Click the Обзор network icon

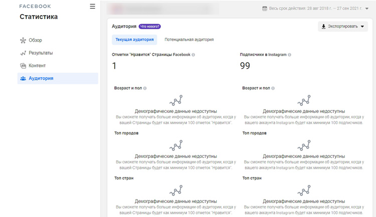click(23, 40)
